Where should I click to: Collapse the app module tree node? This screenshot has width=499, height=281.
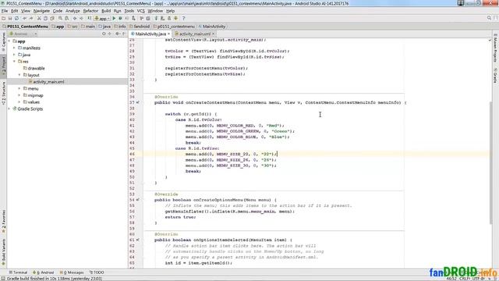tap(9, 41)
